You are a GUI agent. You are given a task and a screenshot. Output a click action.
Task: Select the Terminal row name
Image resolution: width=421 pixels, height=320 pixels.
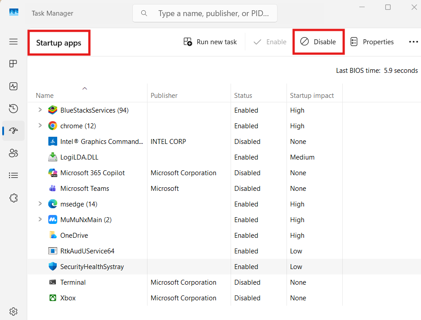pos(73,282)
